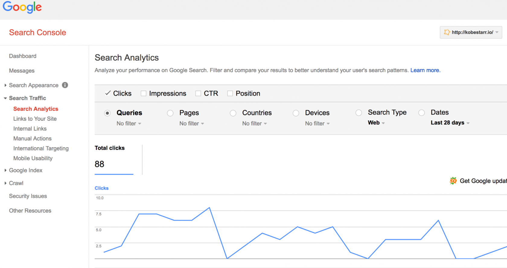Select the Devices radio button
This screenshot has width=507, height=268.
pyautogui.click(x=296, y=113)
